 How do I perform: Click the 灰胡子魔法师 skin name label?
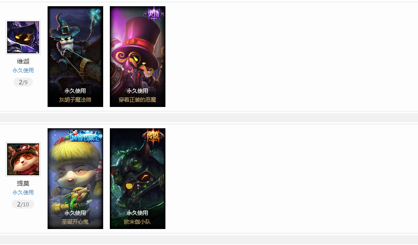[x=75, y=100]
